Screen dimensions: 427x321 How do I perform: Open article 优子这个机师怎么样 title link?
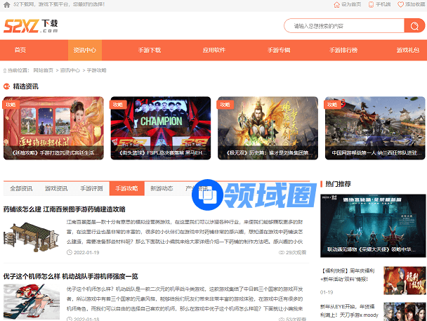(x=70, y=276)
